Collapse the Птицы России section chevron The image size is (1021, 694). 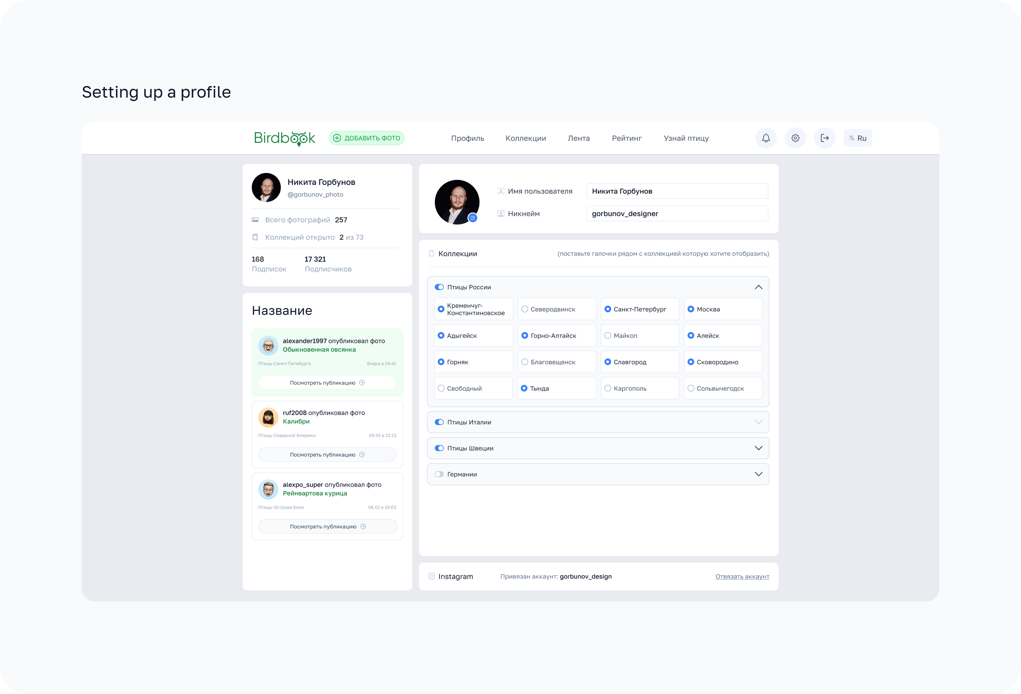[758, 287]
